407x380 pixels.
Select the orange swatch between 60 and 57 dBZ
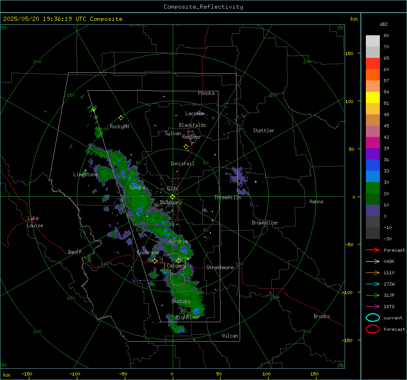click(373, 75)
